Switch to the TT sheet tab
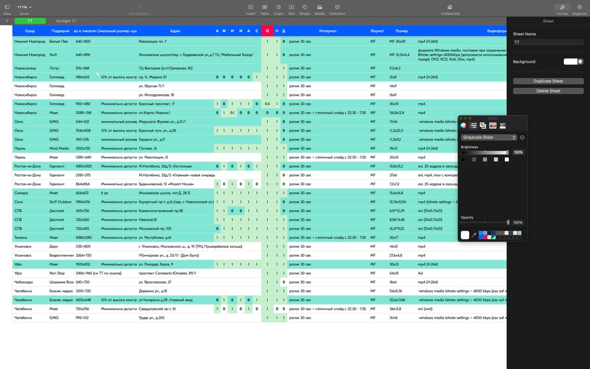The image size is (590, 369). click(30, 21)
